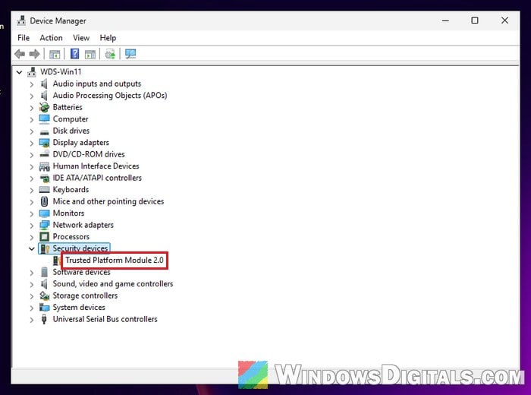
Task: Click the Forward arrow toolbar icon
Action: (35, 54)
